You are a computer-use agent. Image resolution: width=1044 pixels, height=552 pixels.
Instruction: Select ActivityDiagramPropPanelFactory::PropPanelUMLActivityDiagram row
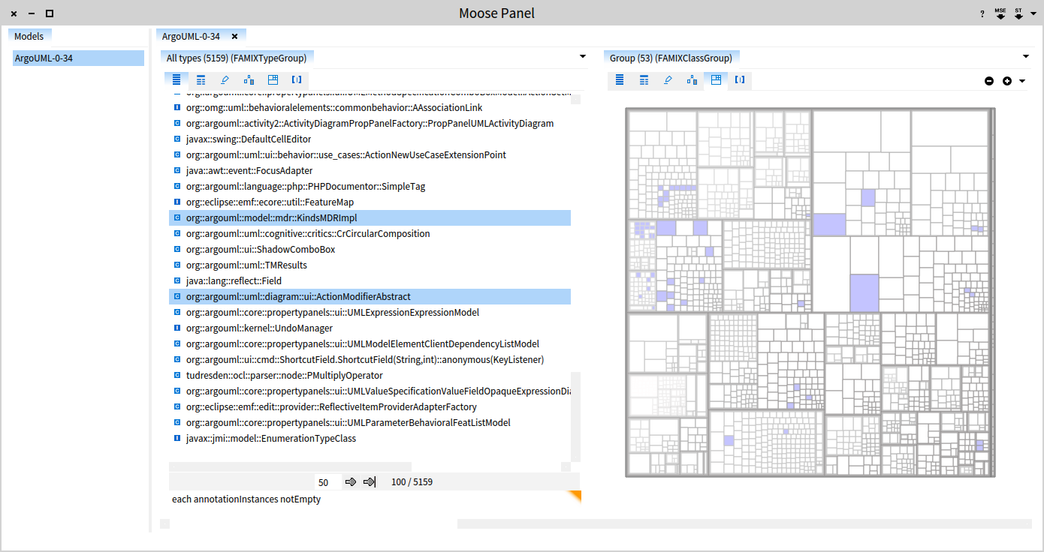(370, 123)
